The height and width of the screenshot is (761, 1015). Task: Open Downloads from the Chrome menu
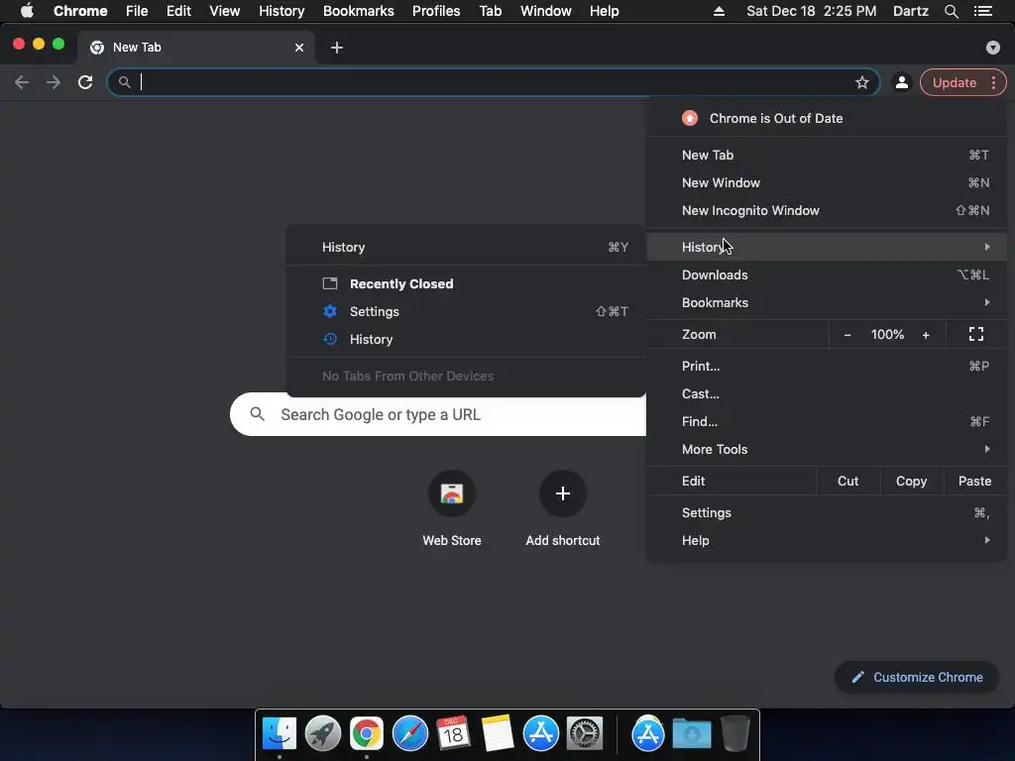point(827,275)
